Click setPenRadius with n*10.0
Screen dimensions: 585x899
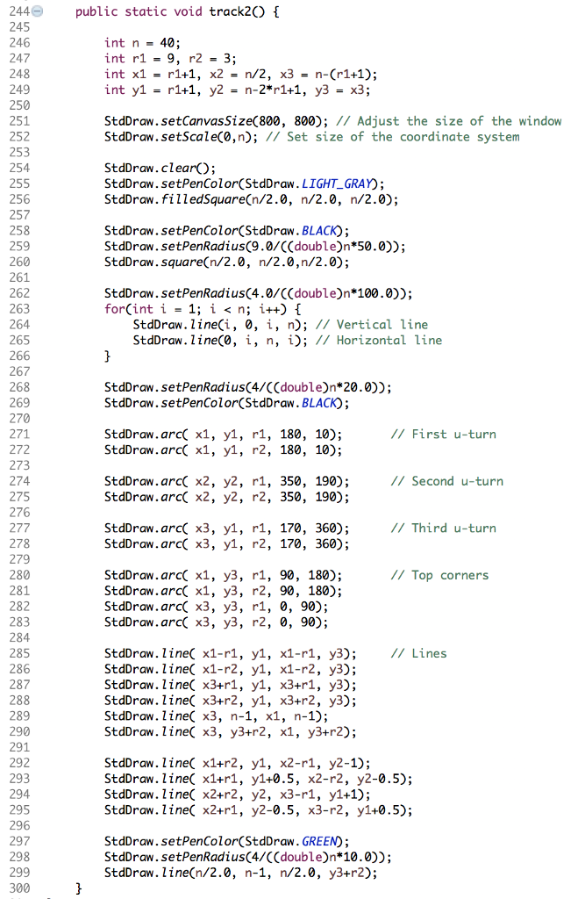pyautogui.click(x=247, y=857)
